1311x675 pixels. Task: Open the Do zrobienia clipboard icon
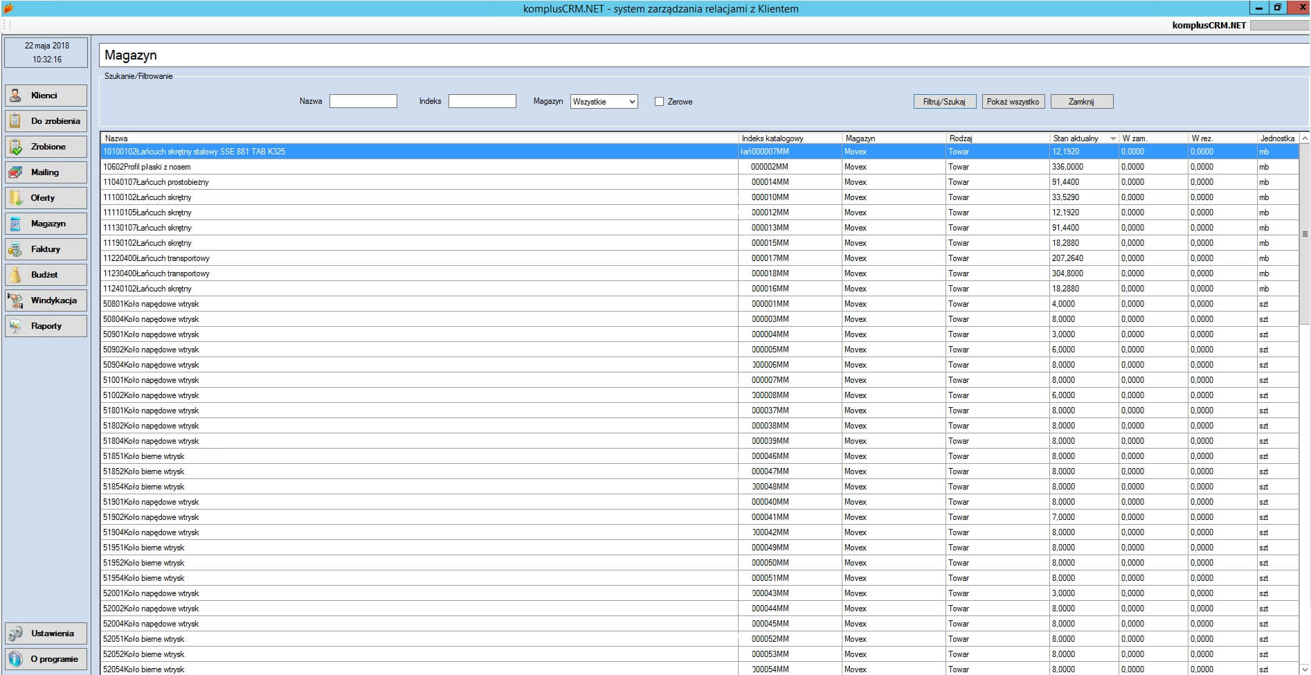[15, 121]
